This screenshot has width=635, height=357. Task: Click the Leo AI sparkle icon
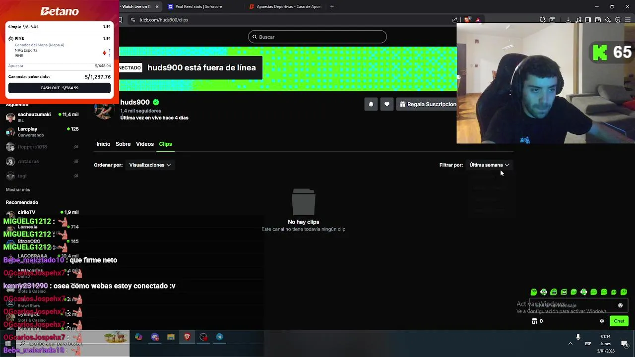click(608, 20)
